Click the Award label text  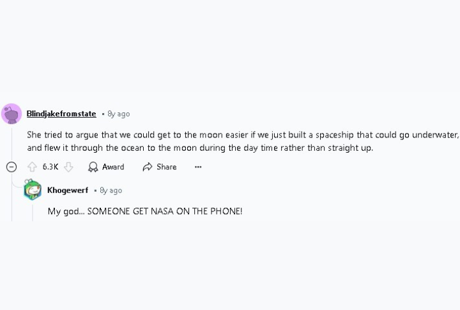click(x=113, y=167)
